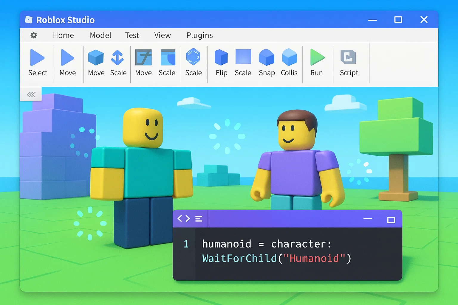
Task: Switch to the Model tab
Action: [100, 35]
